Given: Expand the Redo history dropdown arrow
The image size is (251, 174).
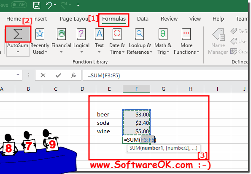Looking at the screenshot, I should tap(70, 5).
